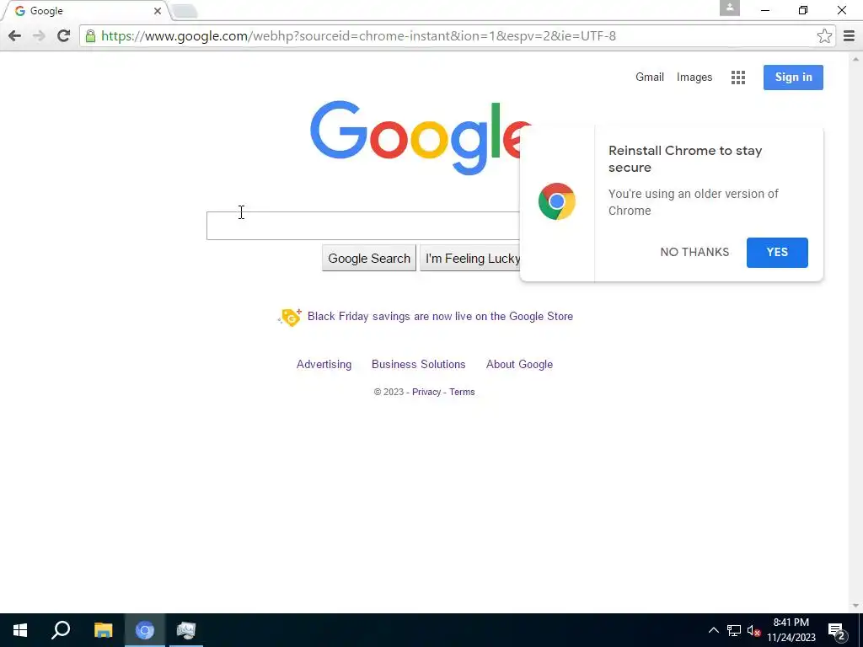Bookmark this page with the star icon

coord(824,36)
